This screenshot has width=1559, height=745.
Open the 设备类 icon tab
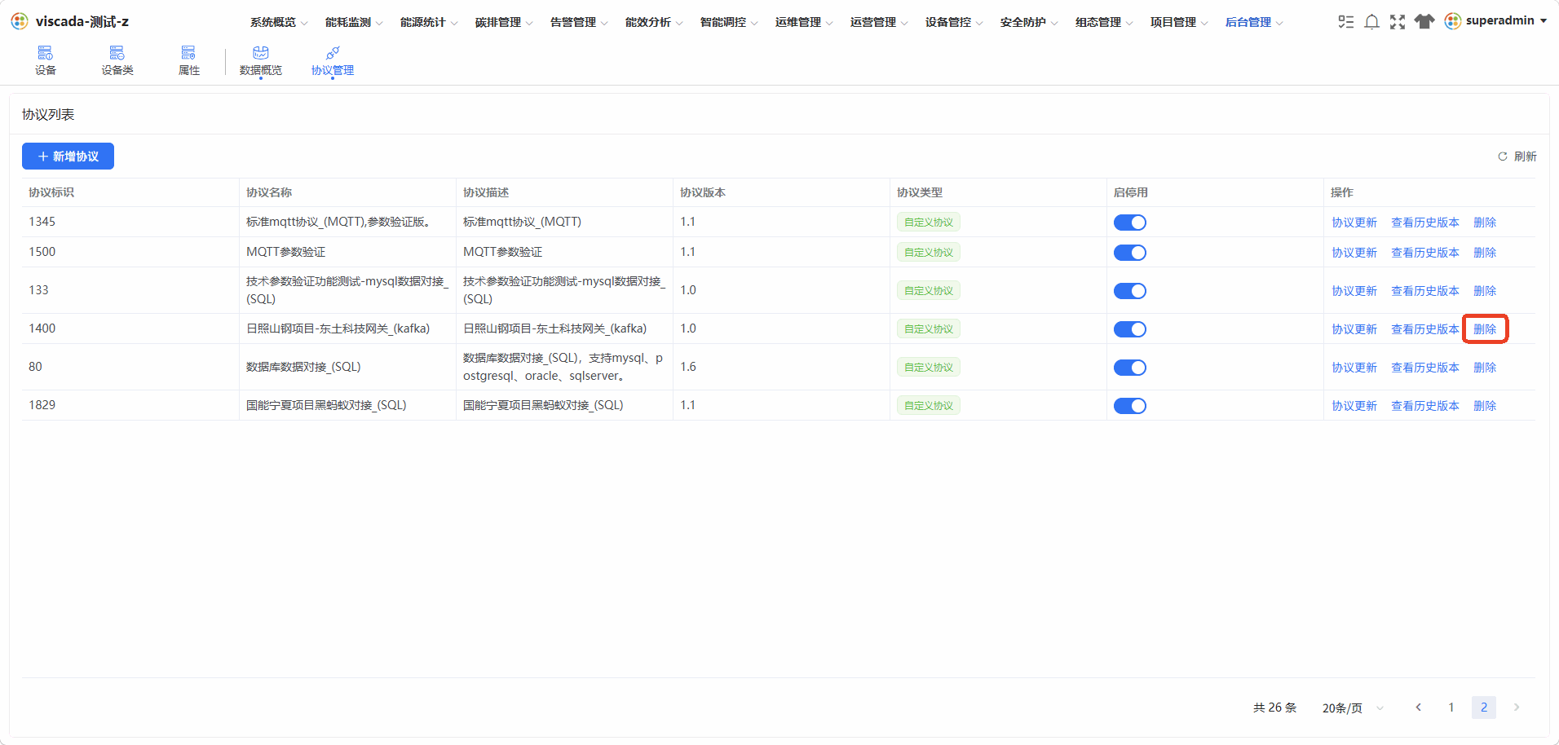click(117, 61)
